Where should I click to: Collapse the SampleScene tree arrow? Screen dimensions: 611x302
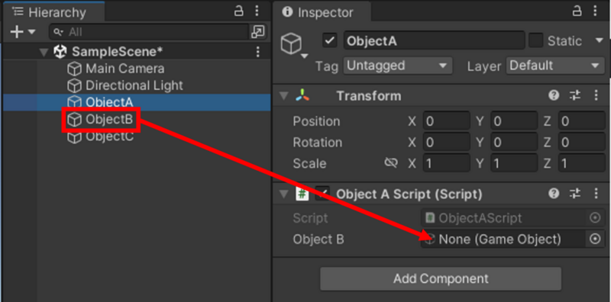tap(44, 52)
